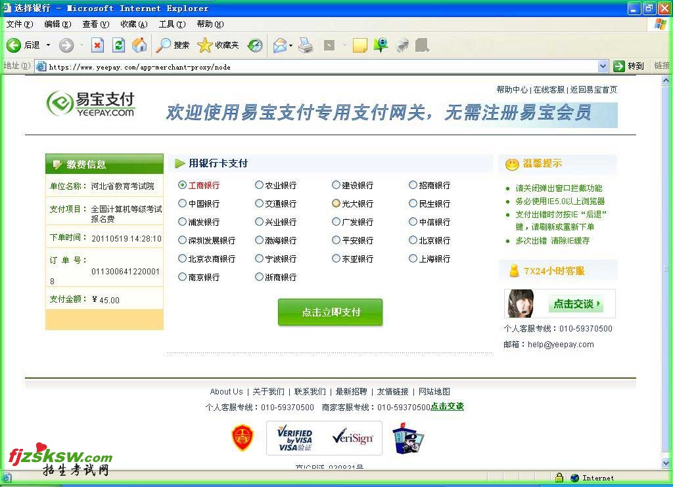Select the 招商银行 radio option
This screenshot has width=673, height=487.
pos(413,185)
